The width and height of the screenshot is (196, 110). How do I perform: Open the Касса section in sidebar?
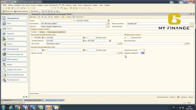[15, 28]
